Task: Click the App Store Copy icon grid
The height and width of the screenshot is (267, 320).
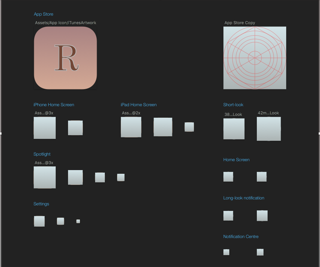Action: (x=255, y=58)
